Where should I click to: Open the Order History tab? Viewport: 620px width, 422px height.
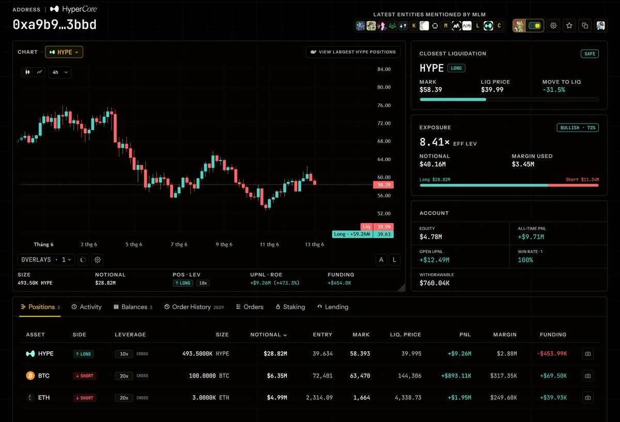point(194,307)
